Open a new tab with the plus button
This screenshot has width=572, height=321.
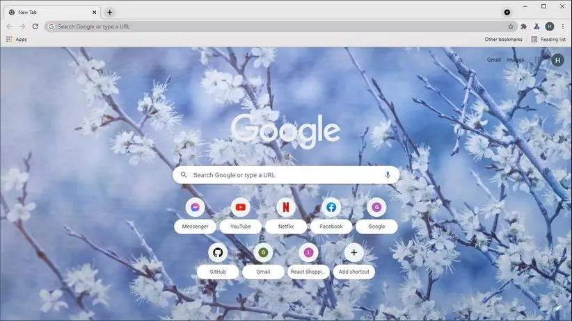110,12
